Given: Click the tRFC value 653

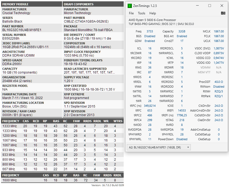Looking at the screenshot, I should click(150, 111).
